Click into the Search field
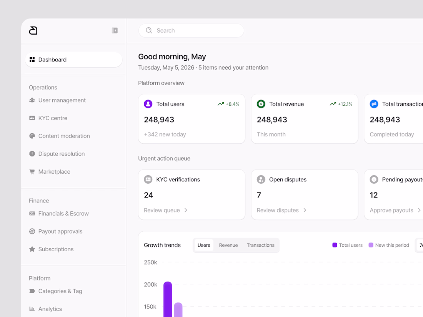 [191, 30]
